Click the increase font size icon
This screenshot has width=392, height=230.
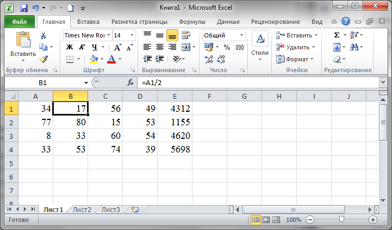tap(117, 47)
